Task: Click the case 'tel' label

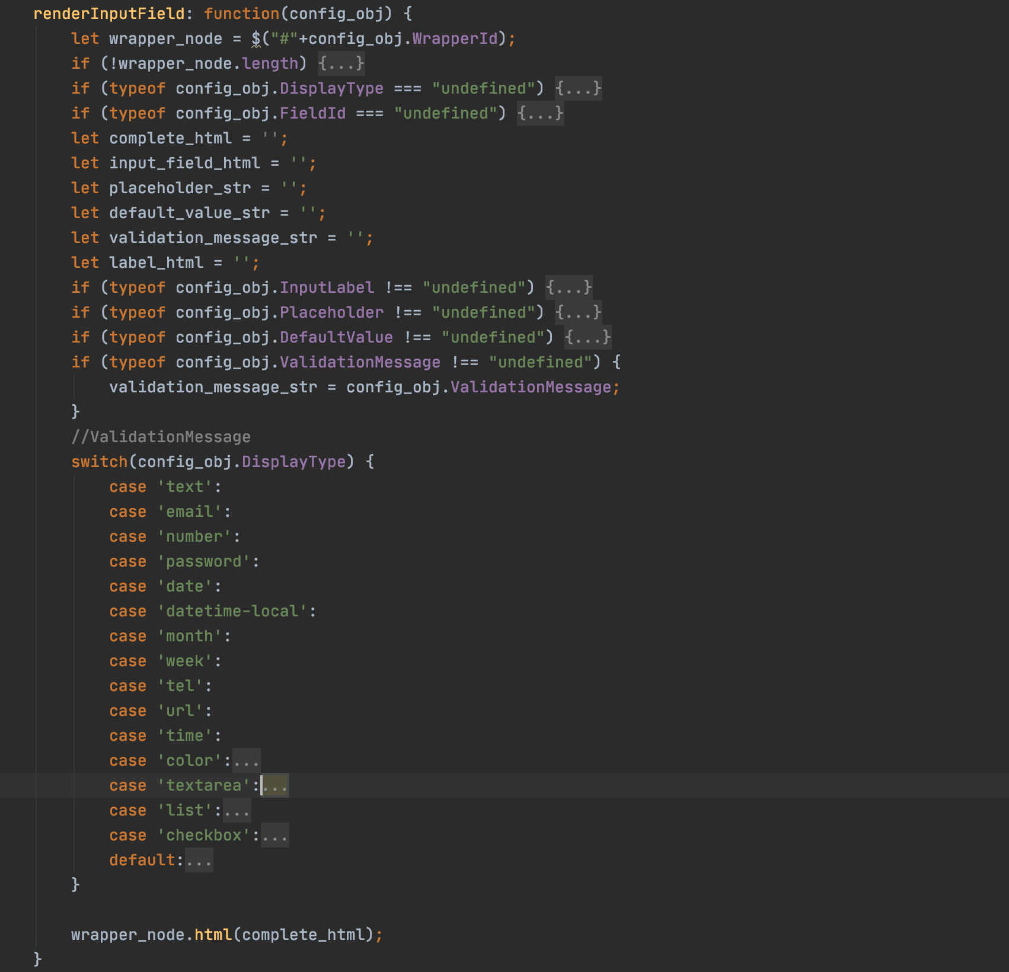Action: point(160,686)
